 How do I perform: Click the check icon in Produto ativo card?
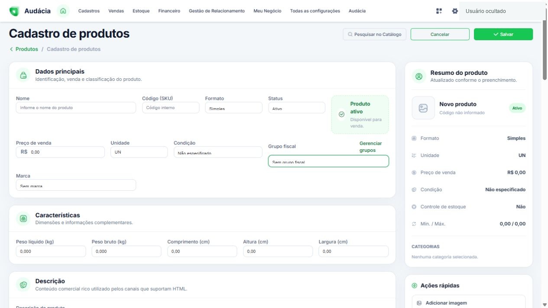pos(341,115)
